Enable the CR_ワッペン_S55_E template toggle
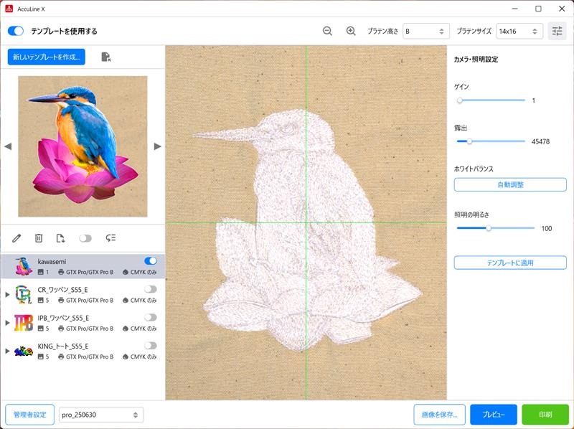This screenshot has height=429, width=574. tap(151, 289)
